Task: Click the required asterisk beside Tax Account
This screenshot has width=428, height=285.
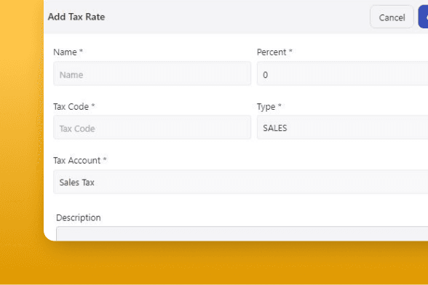Action: pos(105,159)
